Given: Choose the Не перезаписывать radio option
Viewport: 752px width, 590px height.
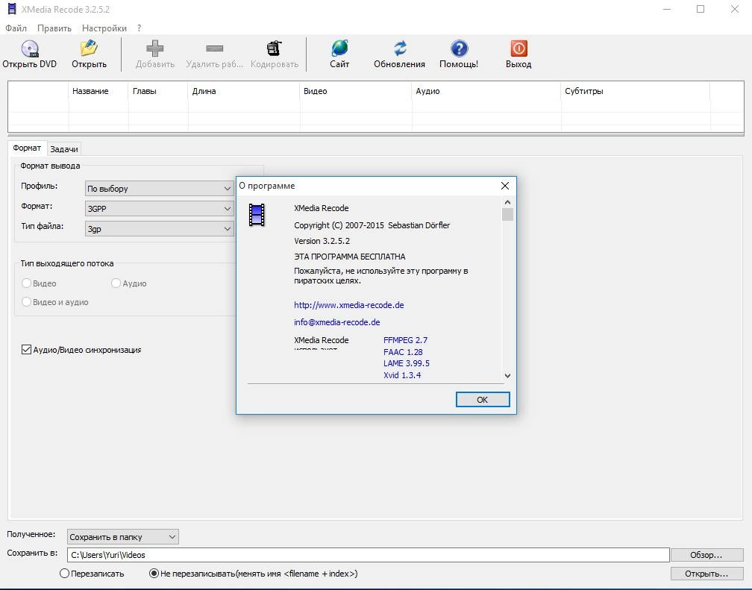Looking at the screenshot, I should tap(154, 574).
